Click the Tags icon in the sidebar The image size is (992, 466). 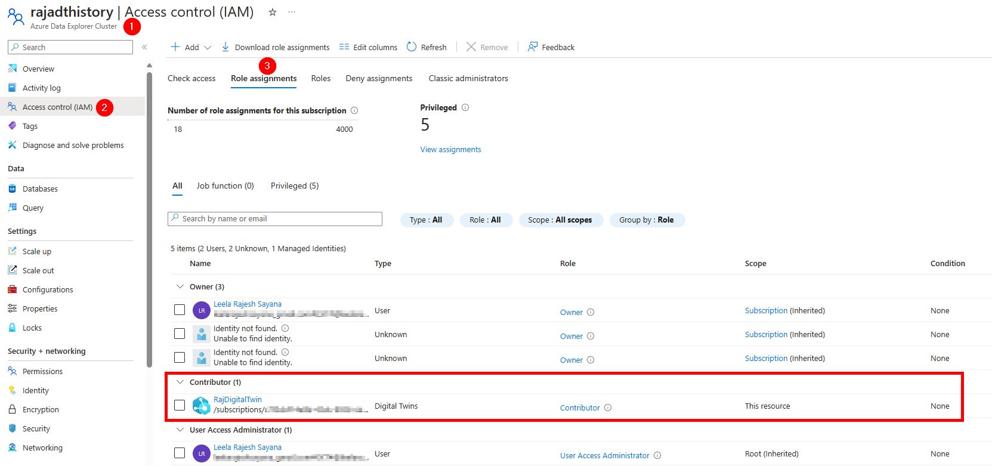tap(13, 126)
